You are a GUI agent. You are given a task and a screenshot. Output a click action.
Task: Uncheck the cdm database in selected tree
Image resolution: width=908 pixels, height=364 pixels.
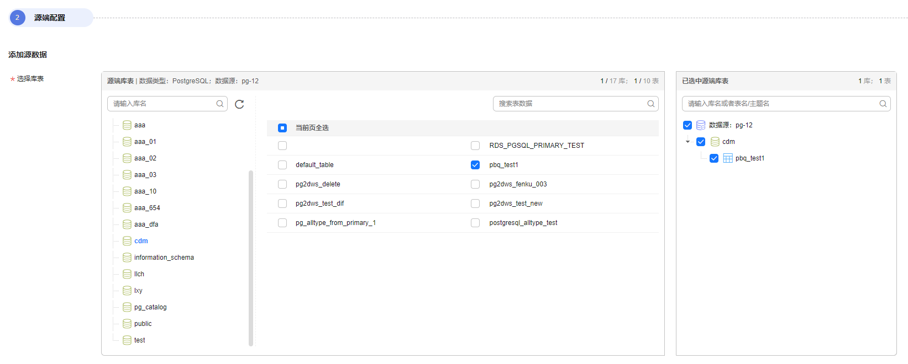click(701, 142)
